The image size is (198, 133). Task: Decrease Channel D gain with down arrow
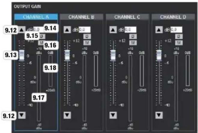pos(159,115)
